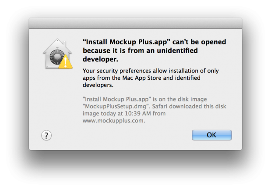Click the "Your security preferences" message line
The image size is (271, 190).
tap(151, 71)
